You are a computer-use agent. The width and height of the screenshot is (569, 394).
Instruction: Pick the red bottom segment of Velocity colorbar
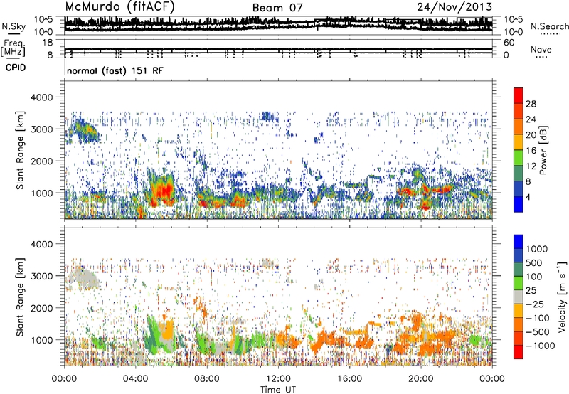pos(519,352)
